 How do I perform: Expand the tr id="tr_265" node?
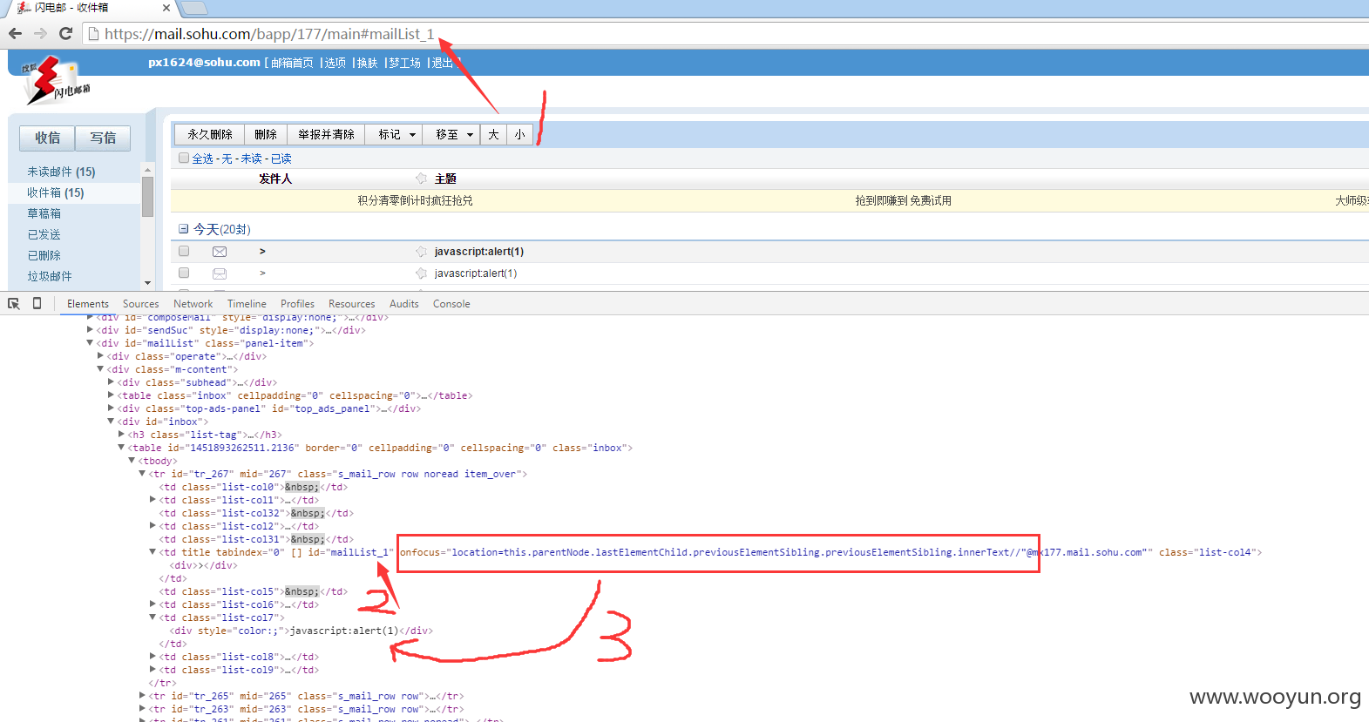[x=142, y=696]
